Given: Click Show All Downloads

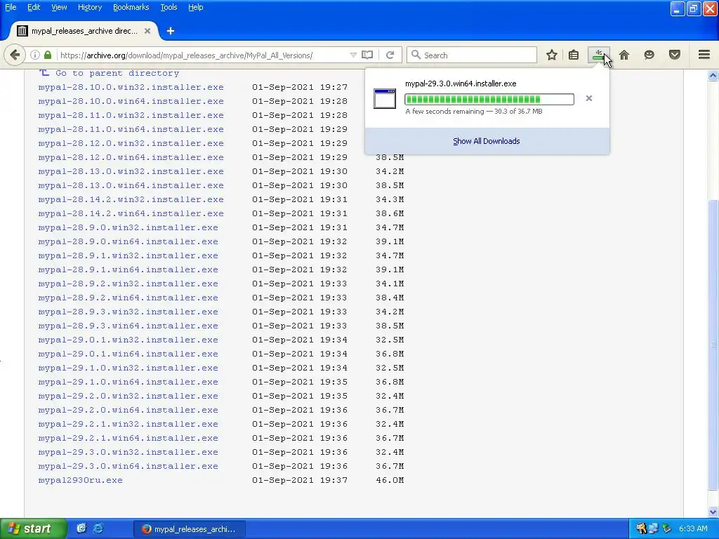Looking at the screenshot, I should [x=487, y=141].
